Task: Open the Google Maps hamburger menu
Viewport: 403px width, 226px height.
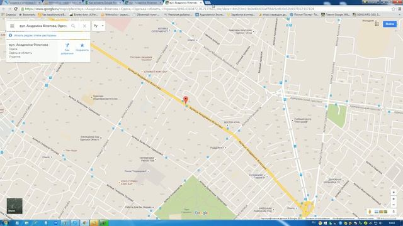Action: click(x=12, y=26)
